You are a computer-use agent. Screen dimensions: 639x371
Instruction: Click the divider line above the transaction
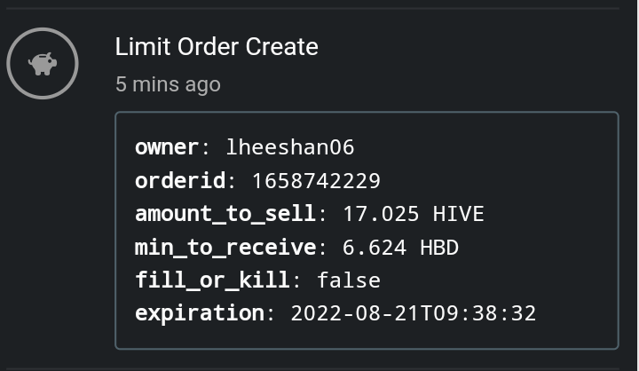pos(313,8)
